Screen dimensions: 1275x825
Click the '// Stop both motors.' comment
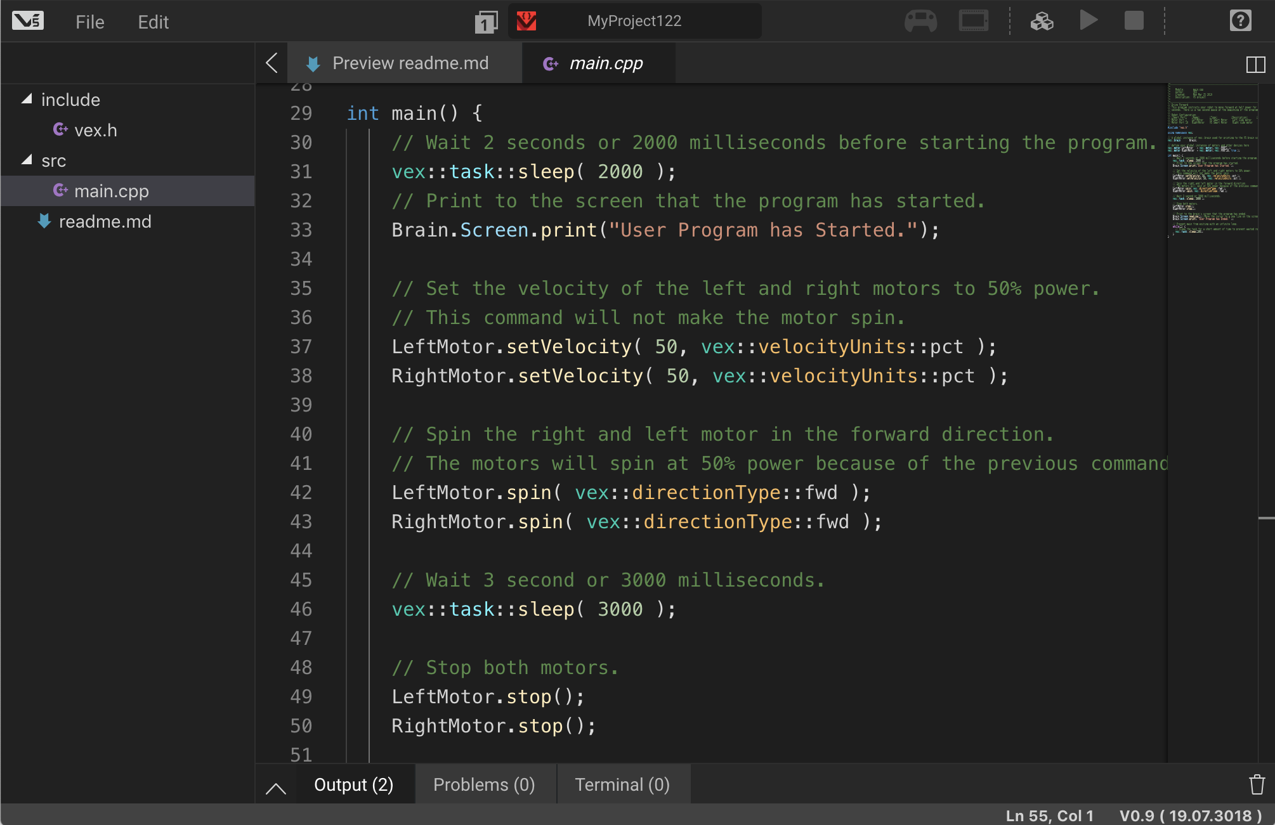tap(506, 668)
